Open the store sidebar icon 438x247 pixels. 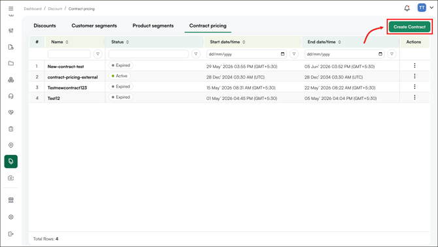pos(11,200)
